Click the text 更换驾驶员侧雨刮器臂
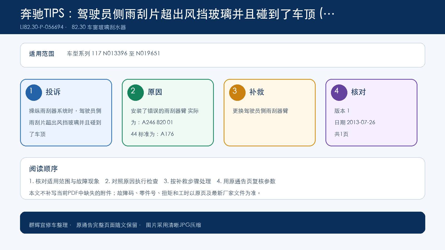Image resolution: width=445 pixels, height=250 pixels. [x=260, y=111]
